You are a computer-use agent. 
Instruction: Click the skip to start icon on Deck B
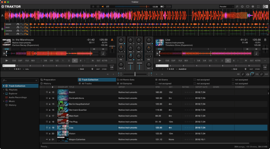pos(158,53)
